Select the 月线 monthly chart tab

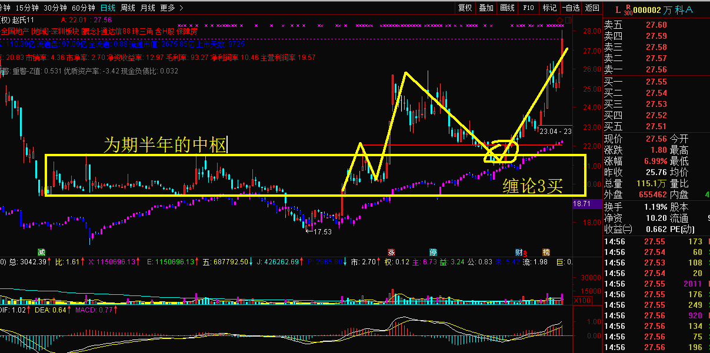coord(148,8)
